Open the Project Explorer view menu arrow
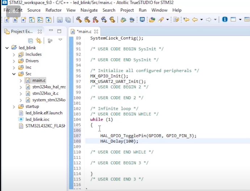 click(x=60, y=40)
